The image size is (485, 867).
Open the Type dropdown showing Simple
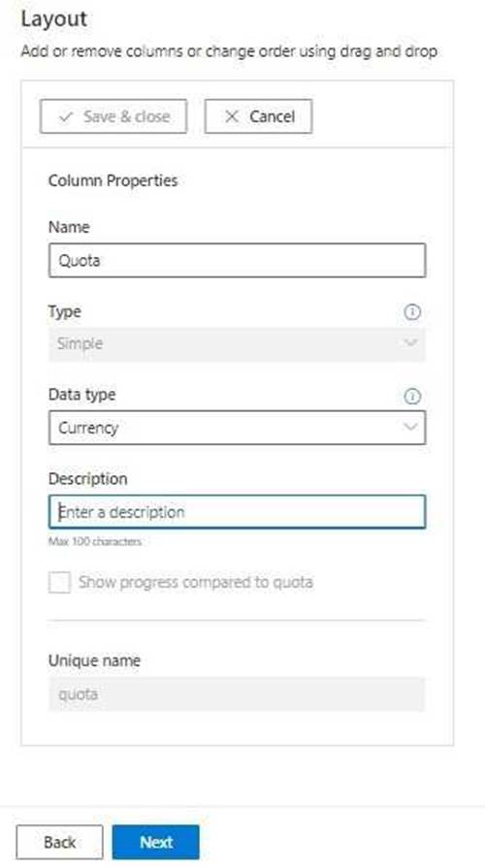point(238,344)
